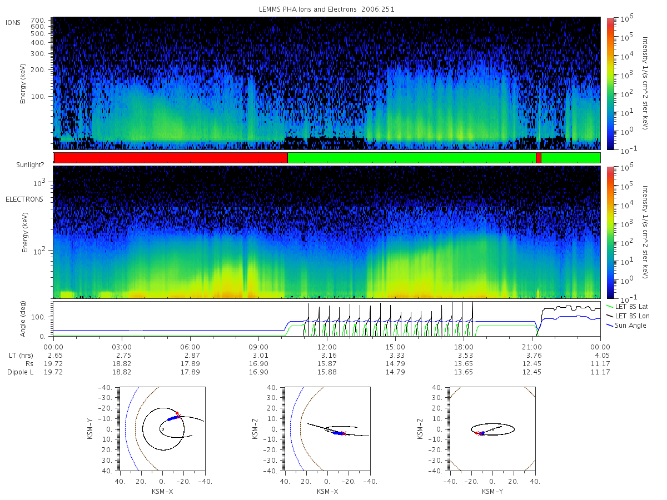Click the IONS panel label
This screenshot has height=500, width=667.
click(x=14, y=22)
